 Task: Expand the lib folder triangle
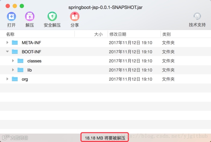(13, 70)
